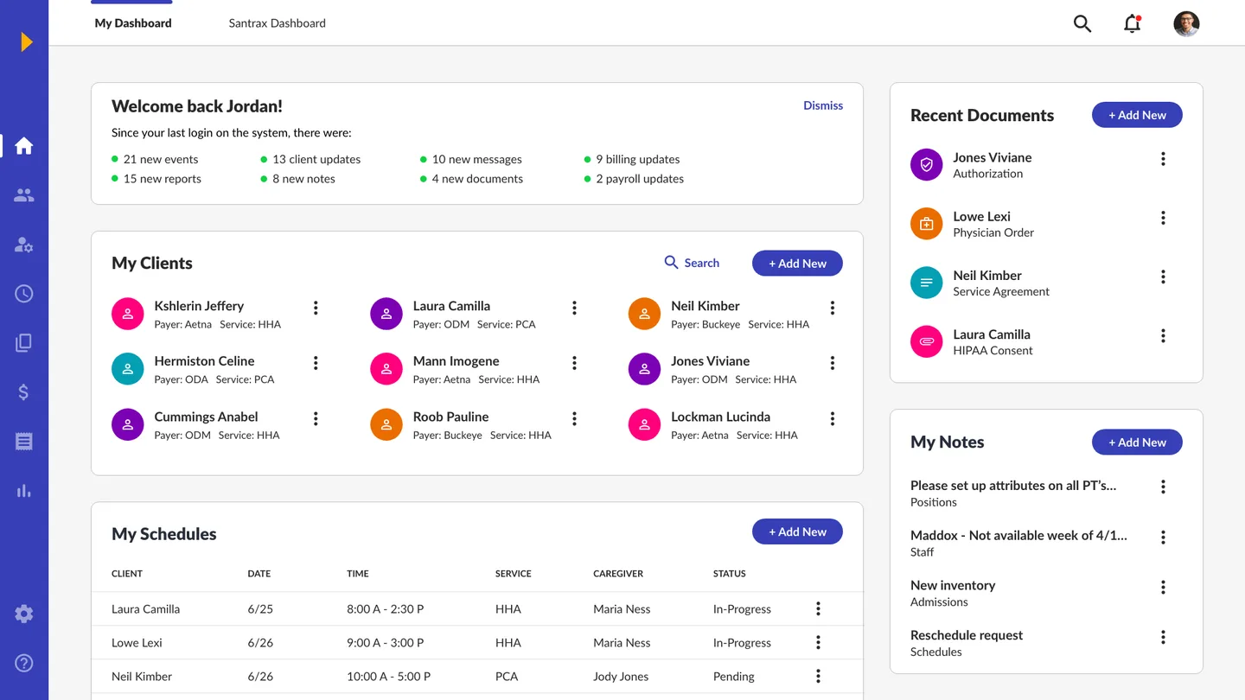Viewport: 1245px width, 700px height.
Task: Open Help via the question mark icon
Action: (23, 662)
